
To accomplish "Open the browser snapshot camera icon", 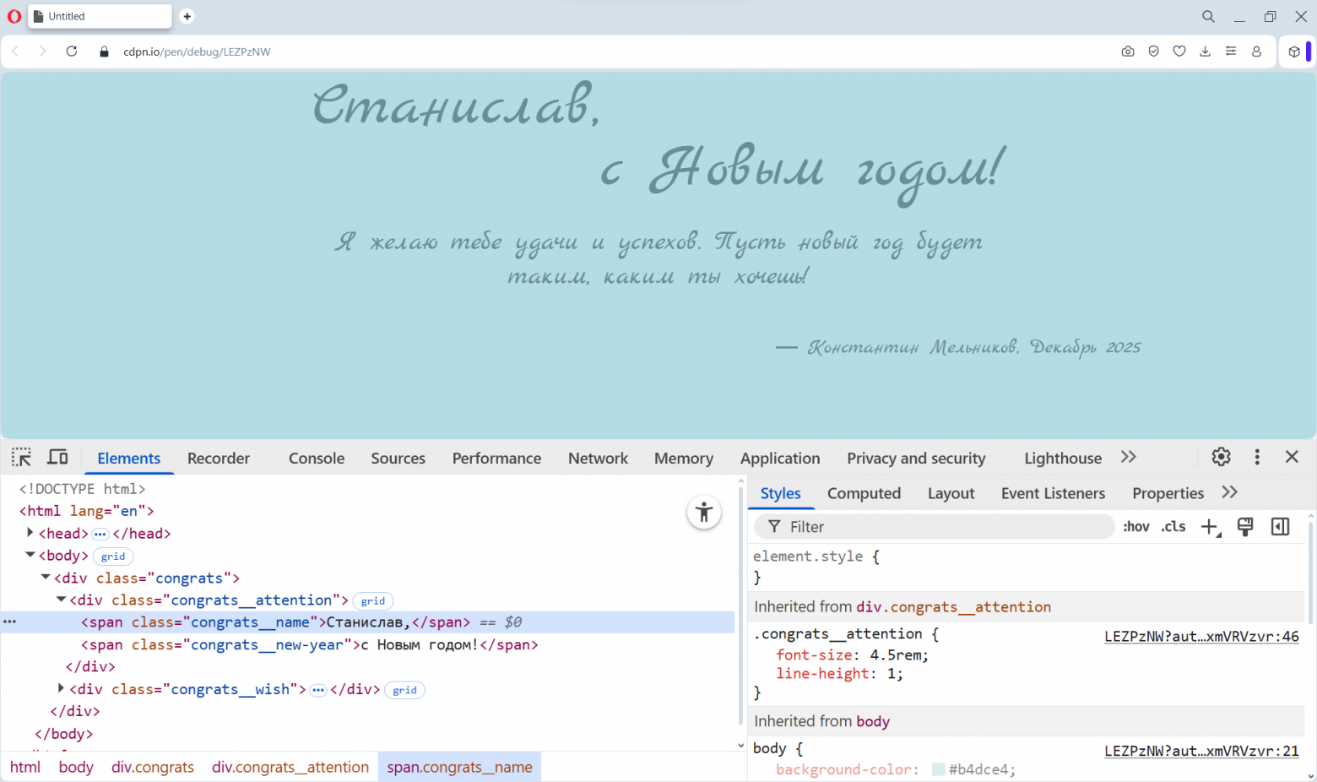I will [1128, 52].
